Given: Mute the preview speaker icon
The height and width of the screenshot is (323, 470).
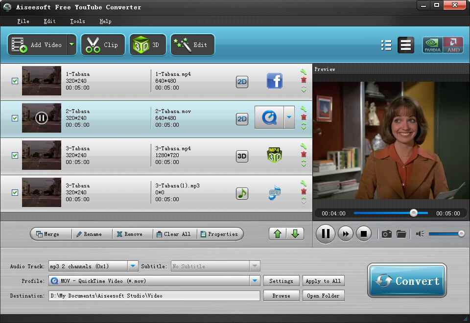Looking at the screenshot, I should (x=420, y=234).
